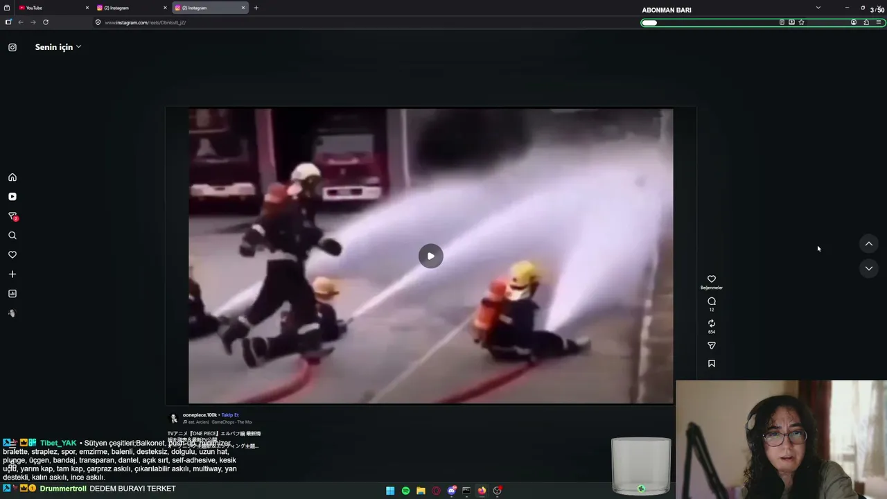Expand the 'Senin için' feed dropdown
The image size is (887, 499).
coord(58,47)
